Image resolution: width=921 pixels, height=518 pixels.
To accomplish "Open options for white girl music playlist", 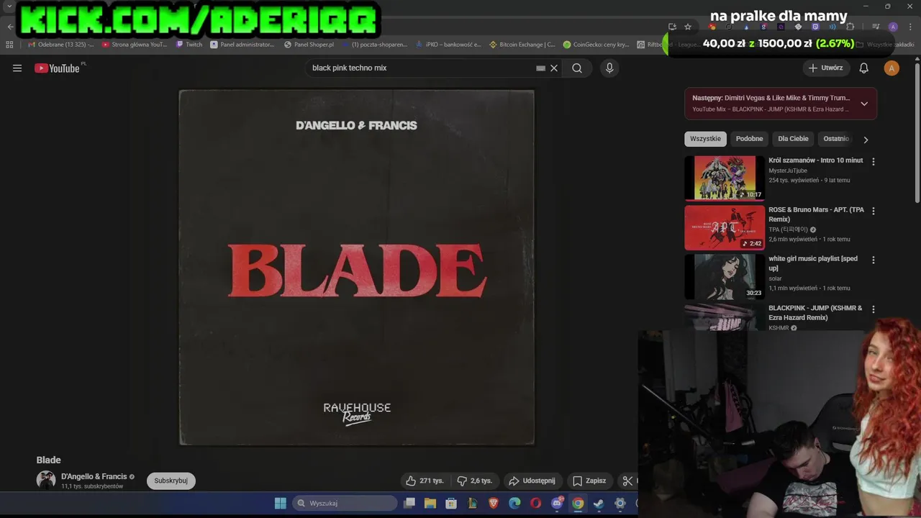I will coord(874,260).
